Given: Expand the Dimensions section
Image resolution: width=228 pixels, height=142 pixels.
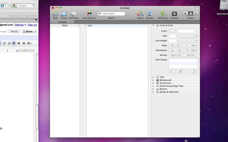Looking at the screenshot, I should click(153, 83).
